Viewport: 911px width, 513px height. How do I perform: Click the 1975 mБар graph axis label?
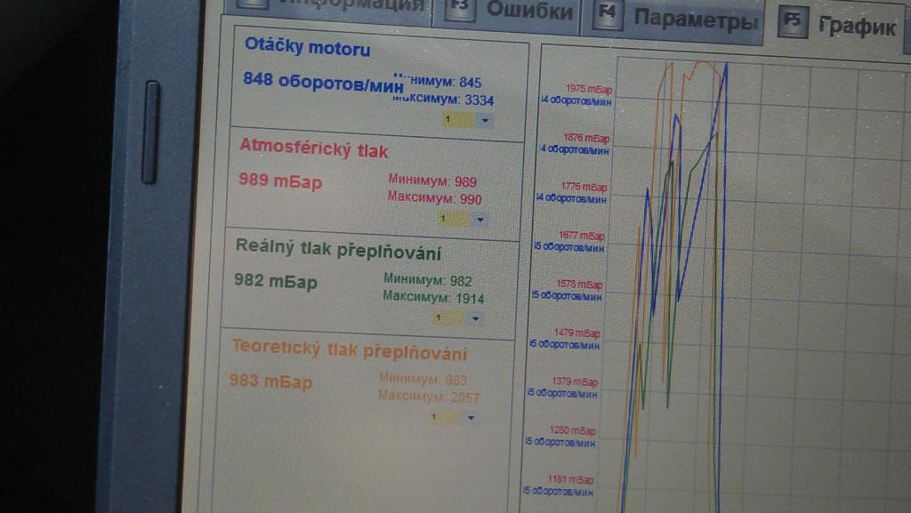pyautogui.click(x=587, y=88)
